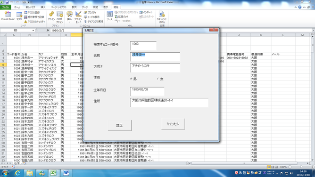Adjust the zoom slider handle
The height and width of the screenshot is (177, 315).
pyautogui.click(x=301, y=167)
